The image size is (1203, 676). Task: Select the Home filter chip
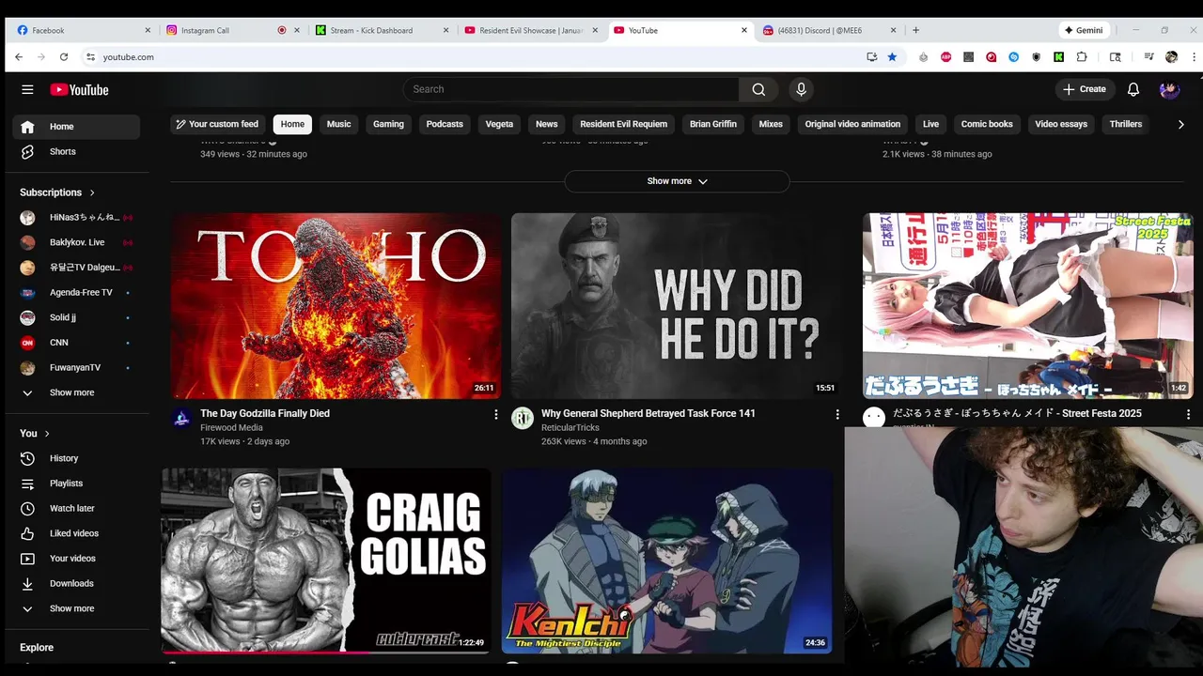(x=292, y=124)
